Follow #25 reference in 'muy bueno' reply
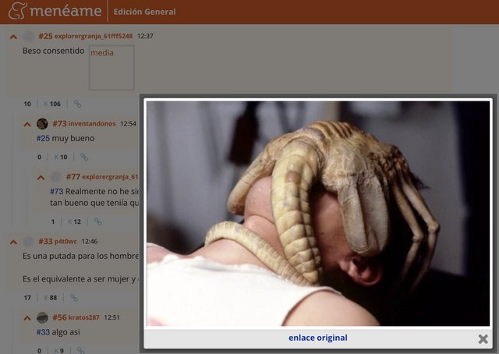Screen dimensions: 499x354 coord(44,139)
